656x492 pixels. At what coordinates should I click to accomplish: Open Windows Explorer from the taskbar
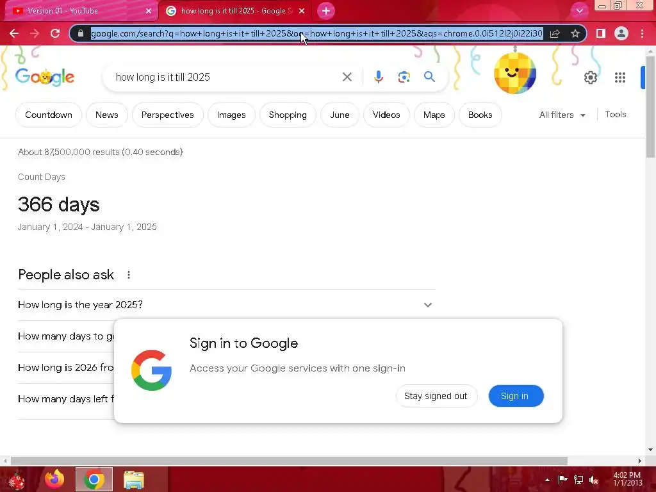pyautogui.click(x=133, y=479)
